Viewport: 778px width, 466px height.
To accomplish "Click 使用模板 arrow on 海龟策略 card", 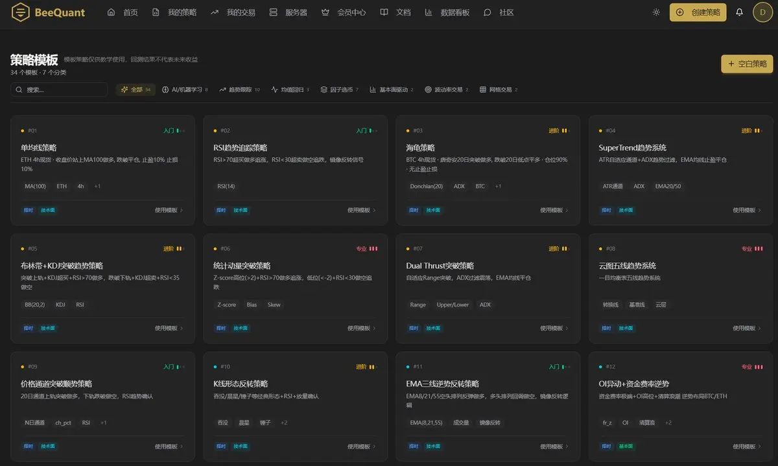I will pyautogui.click(x=567, y=210).
